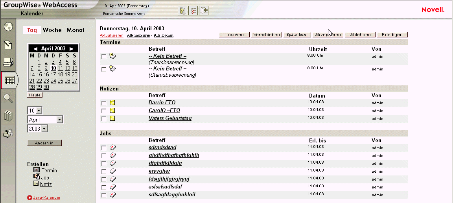Image resolution: width=453 pixels, height=203 pixels.
Task: Switch to the Monat view tab
Action: click(75, 30)
